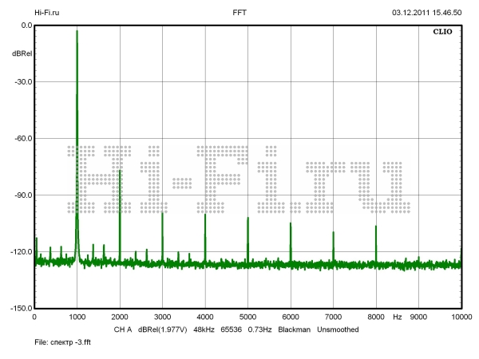Select the -120.0 vertical axis value
This screenshot has height=359, width=479.
point(20,252)
